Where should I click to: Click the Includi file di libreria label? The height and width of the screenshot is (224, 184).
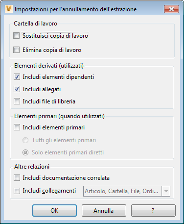(49, 101)
